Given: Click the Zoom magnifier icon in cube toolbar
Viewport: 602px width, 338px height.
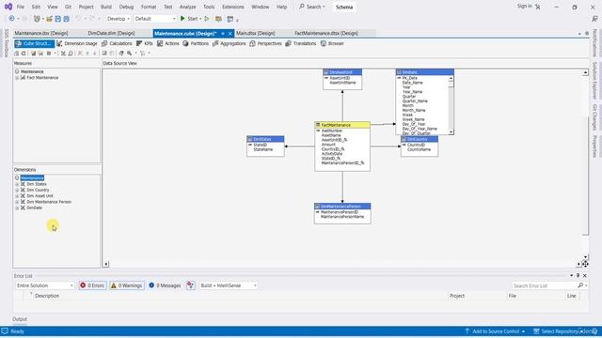Looking at the screenshot, I should point(130,54).
